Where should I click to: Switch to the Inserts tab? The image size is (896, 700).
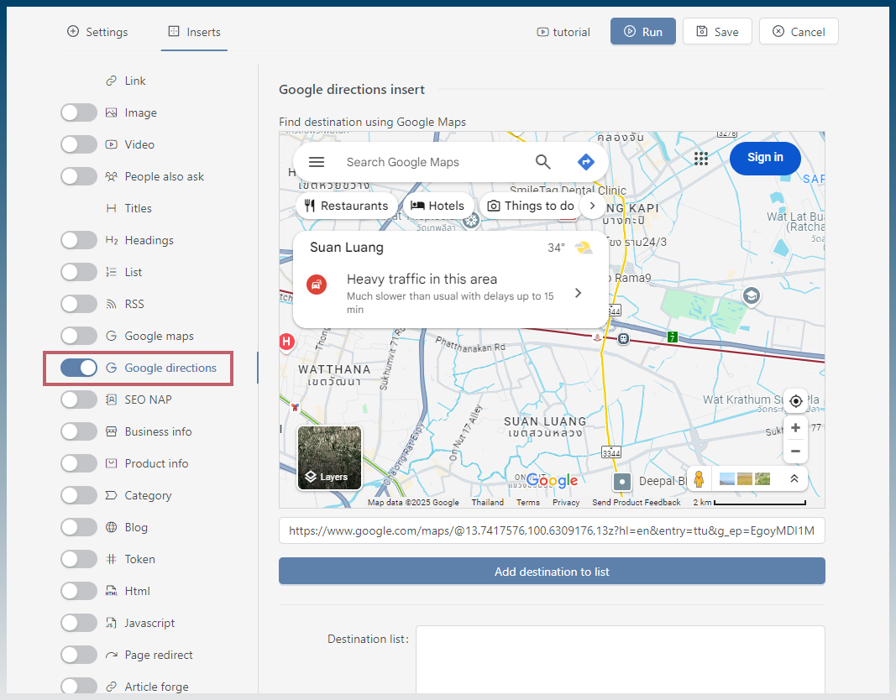click(194, 32)
